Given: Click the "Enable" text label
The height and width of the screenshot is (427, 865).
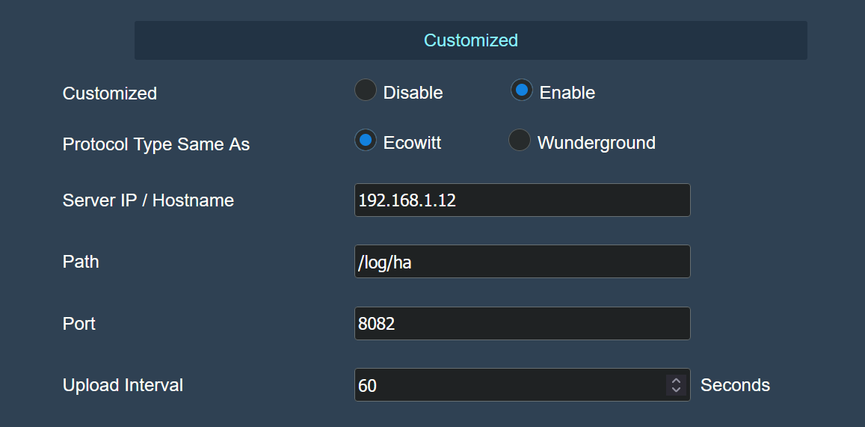Looking at the screenshot, I should point(567,93).
